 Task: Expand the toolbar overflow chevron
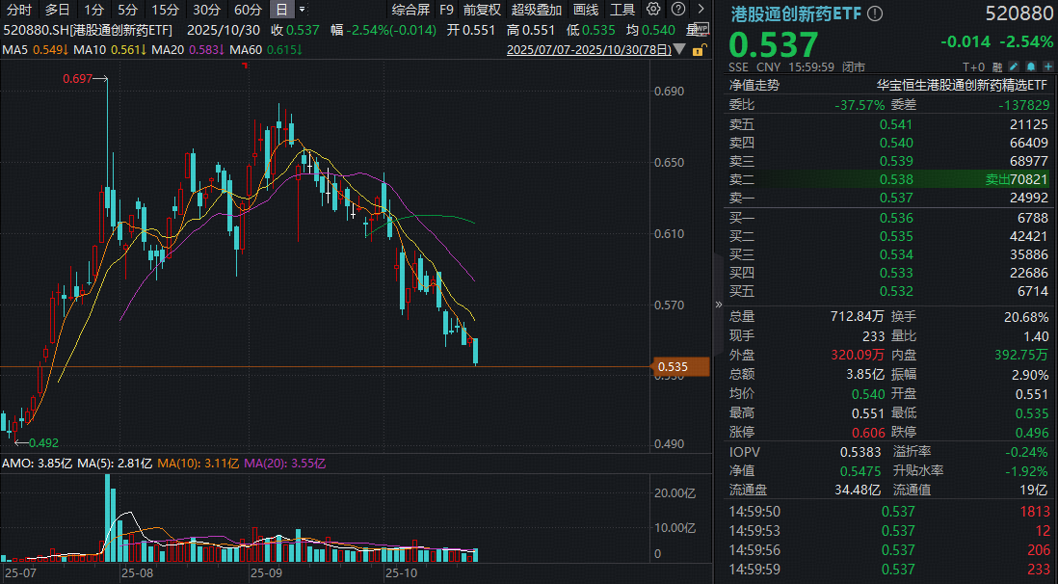[x=701, y=9]
